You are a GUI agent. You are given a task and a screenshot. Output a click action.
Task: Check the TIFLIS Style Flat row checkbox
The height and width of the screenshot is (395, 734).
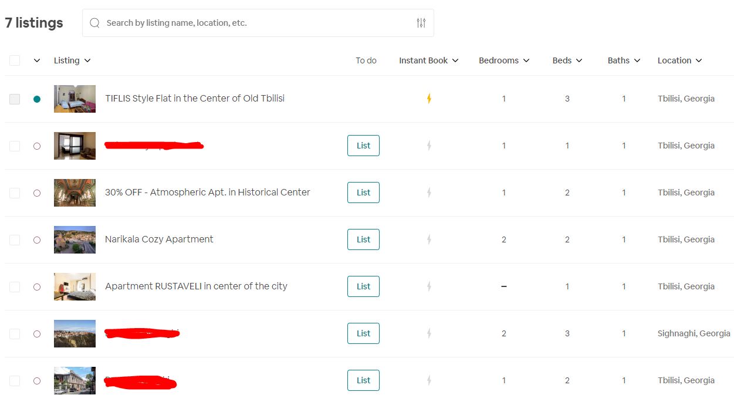pyautogui.click(x=15, y=99)
